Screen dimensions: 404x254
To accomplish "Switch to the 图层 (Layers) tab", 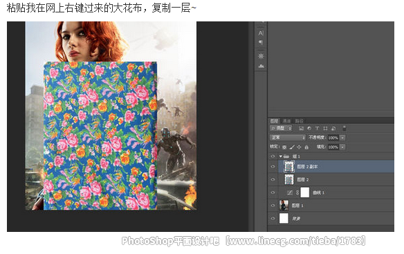I will coord(274,121).
